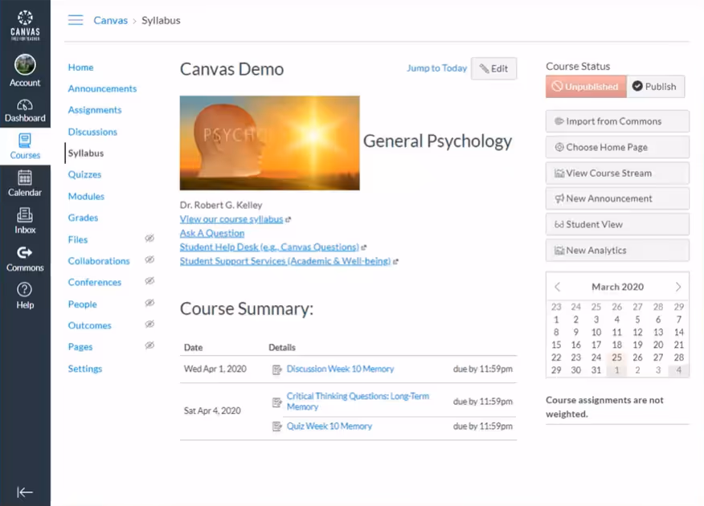Open the Help menu

[x=25, y=296]
